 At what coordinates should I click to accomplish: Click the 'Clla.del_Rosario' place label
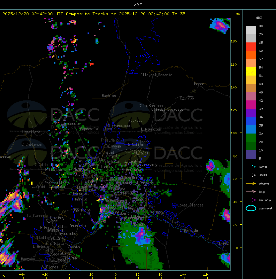coord(156,75)
